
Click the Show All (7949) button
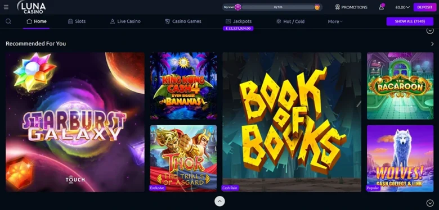pos(410,21)
